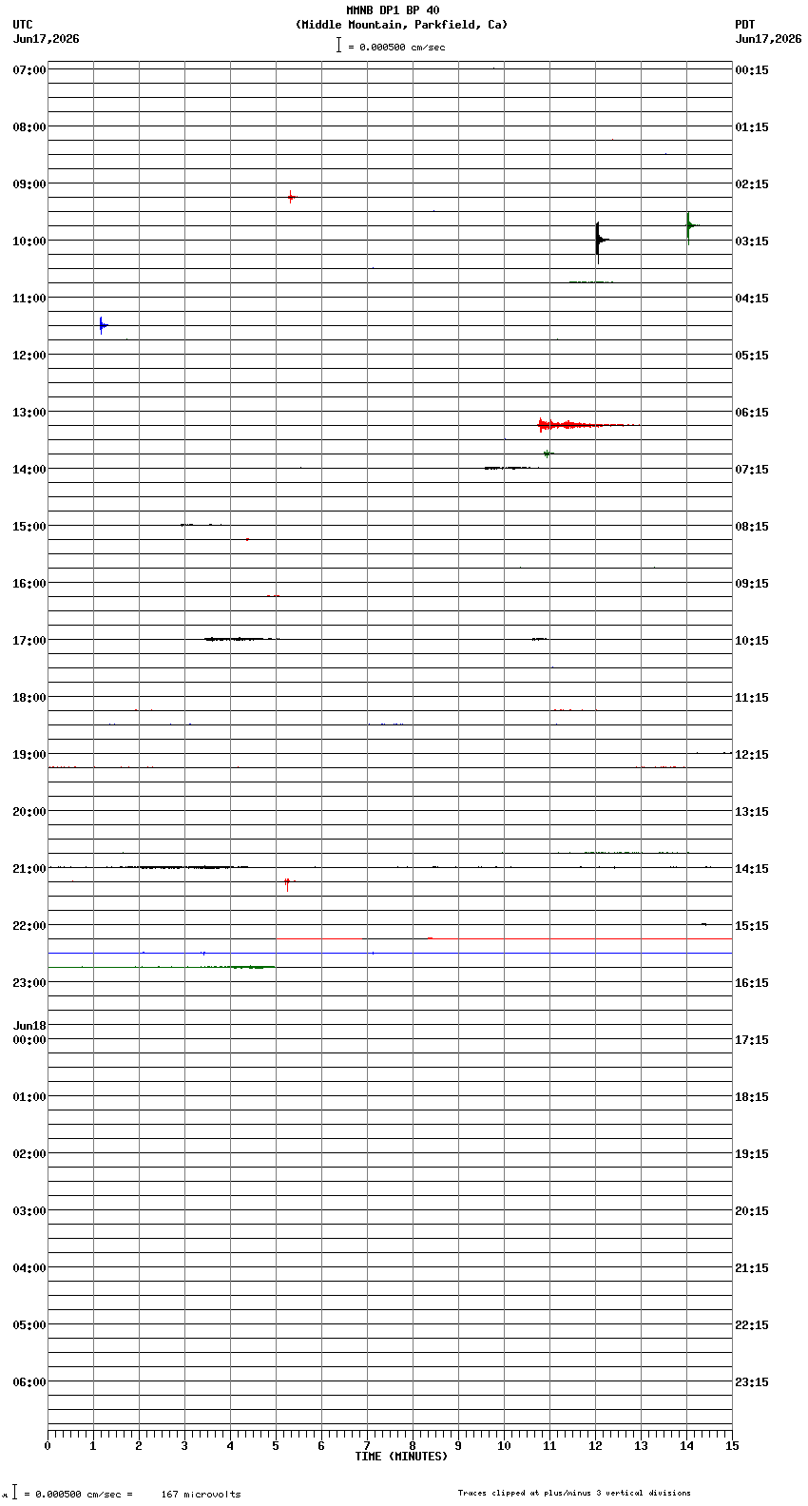The height and width of the screenshot is (1506, 808).
Task: Click the small green event below the 13:00 red trace
Action: (x=548, y=454)
